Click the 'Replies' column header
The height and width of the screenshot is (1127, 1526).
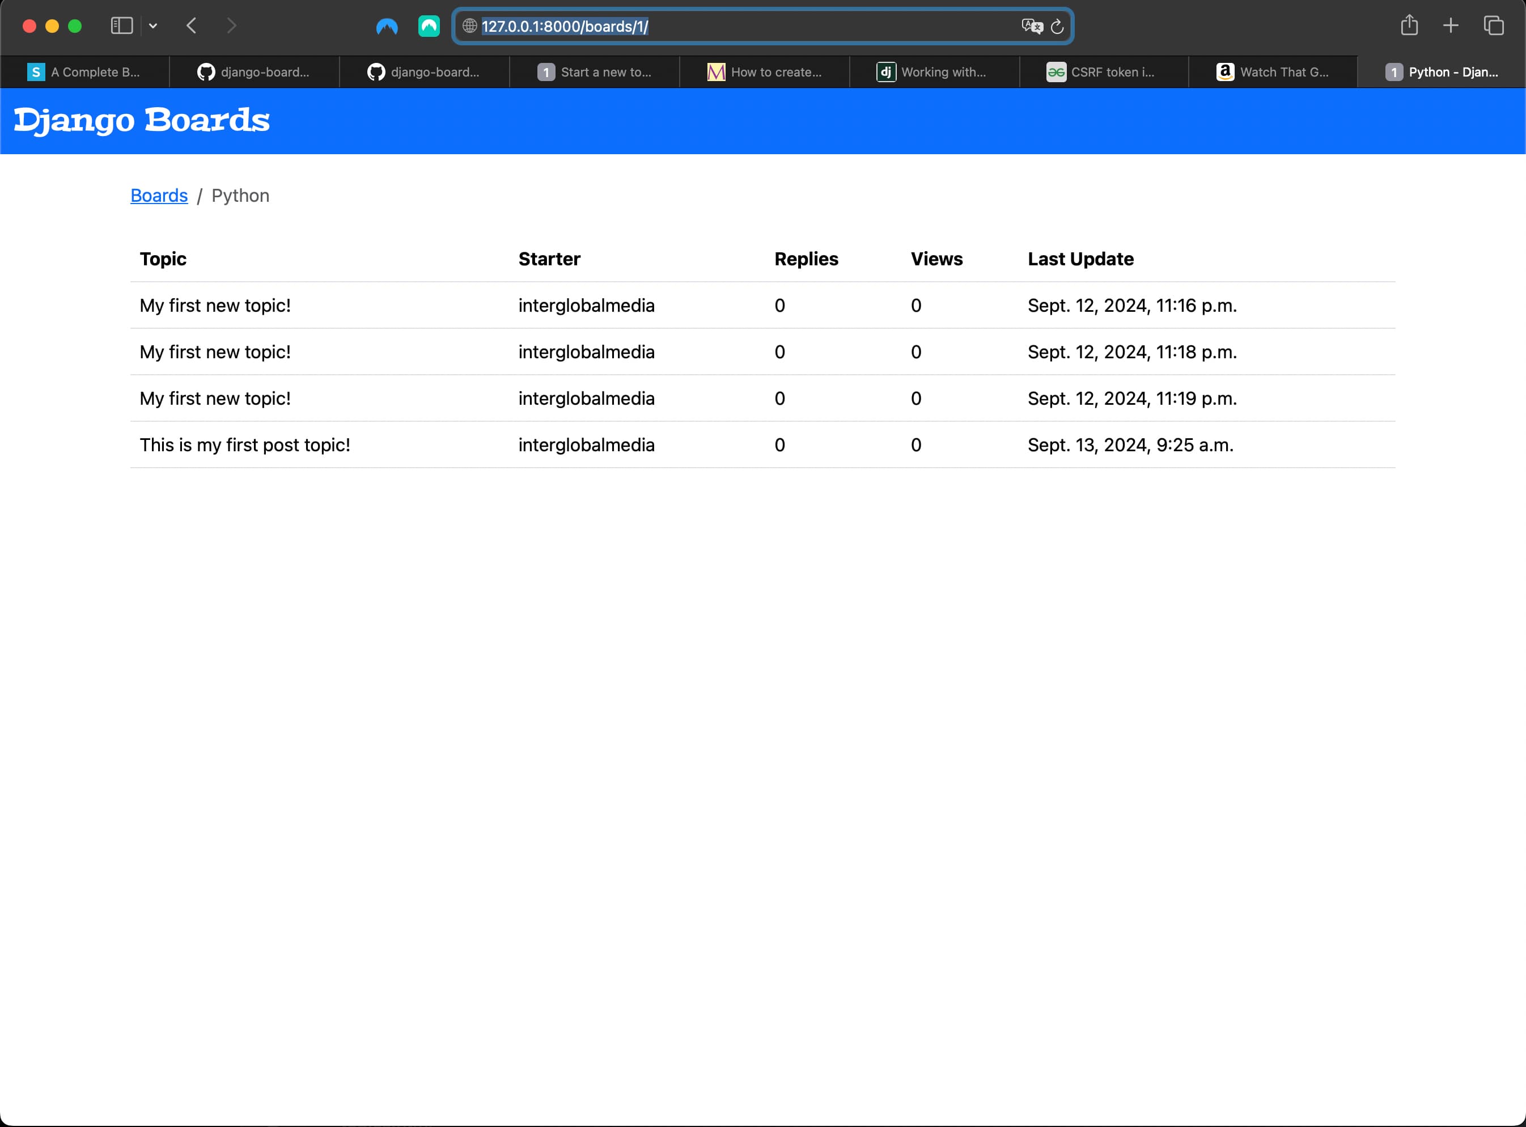pyautogui.click(x=806, y=259)
